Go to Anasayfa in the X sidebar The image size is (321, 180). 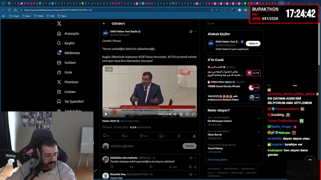tap(68, 33)
